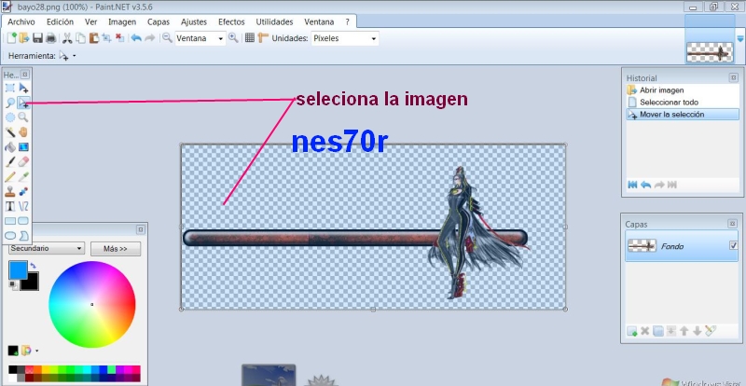Image resolution: width=746 pixels, height=386 pixels.
Task: Select the Pencil tool
Action: pyautogui.click(x=10, y=176)
